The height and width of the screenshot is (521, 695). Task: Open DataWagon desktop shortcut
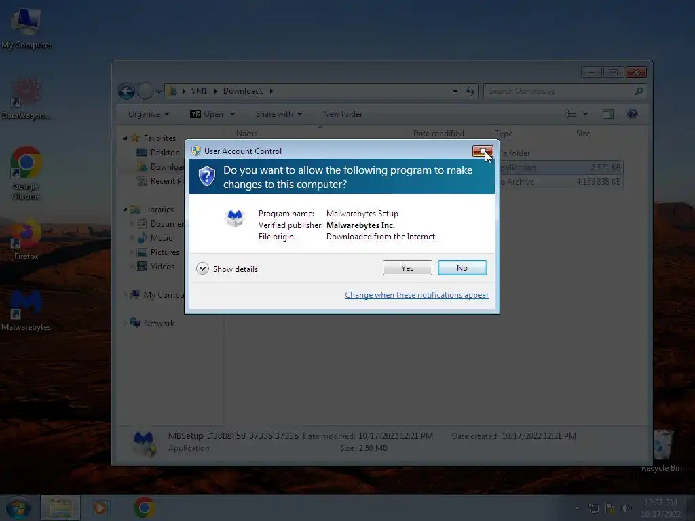[26, 98]
